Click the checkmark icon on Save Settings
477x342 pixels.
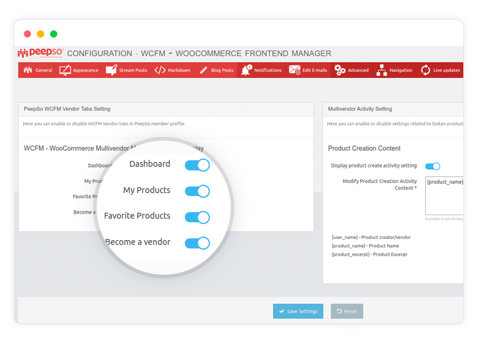(281, 311)
